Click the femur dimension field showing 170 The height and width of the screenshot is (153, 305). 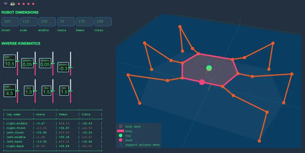[84, 21]
